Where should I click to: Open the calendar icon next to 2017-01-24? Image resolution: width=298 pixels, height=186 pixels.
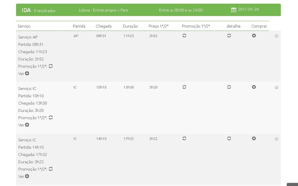[x=233, y=10]
